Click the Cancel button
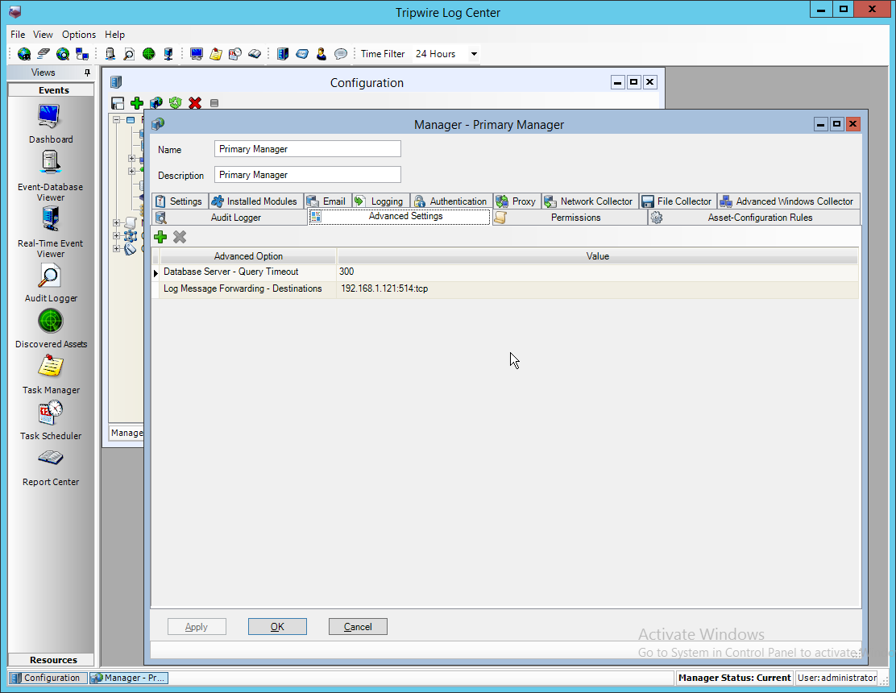Screen dimensions: 896x693 [358, 627]
